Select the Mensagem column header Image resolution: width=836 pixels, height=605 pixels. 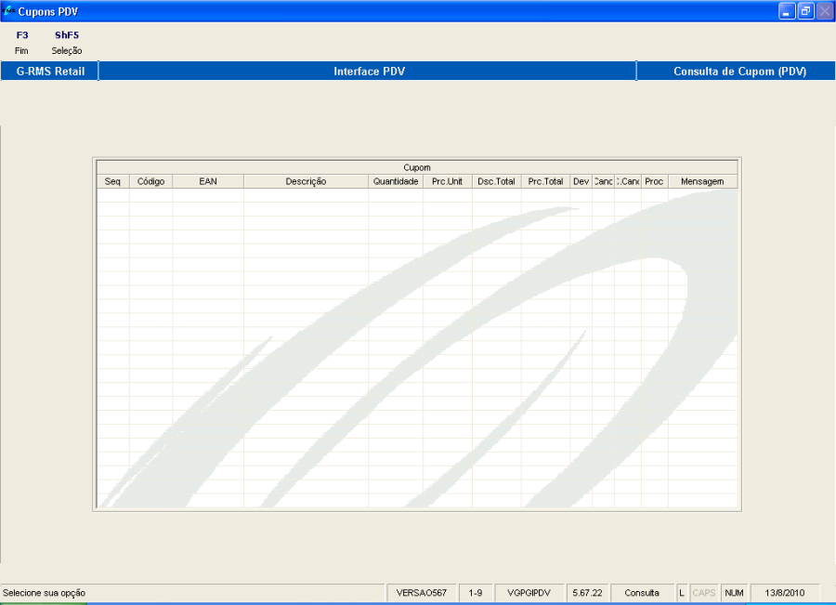pos(703,181)
